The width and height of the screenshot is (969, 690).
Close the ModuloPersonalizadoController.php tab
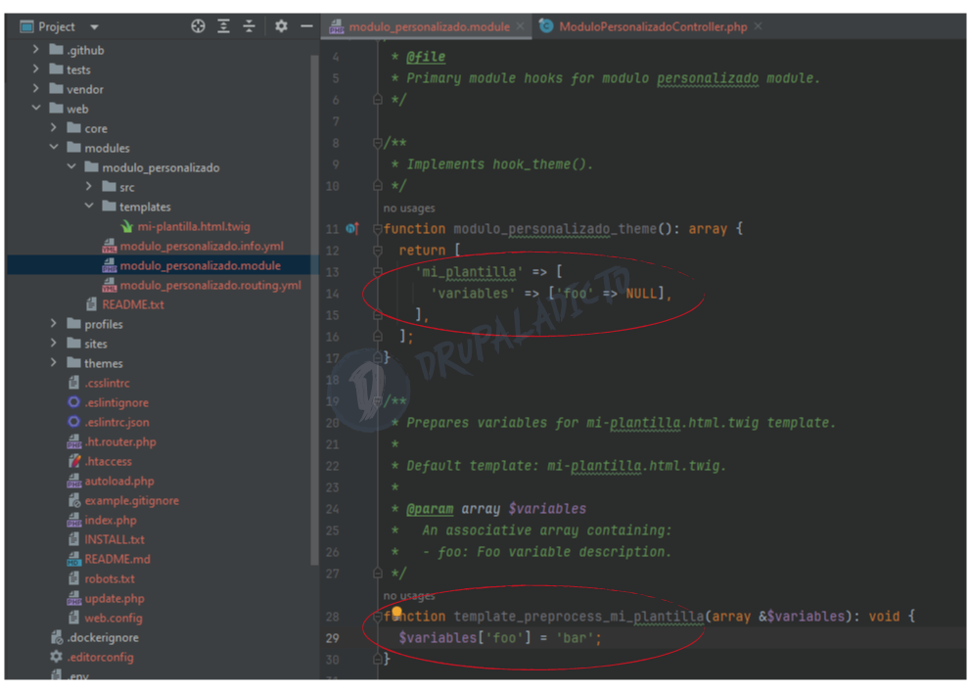[759, 26]
